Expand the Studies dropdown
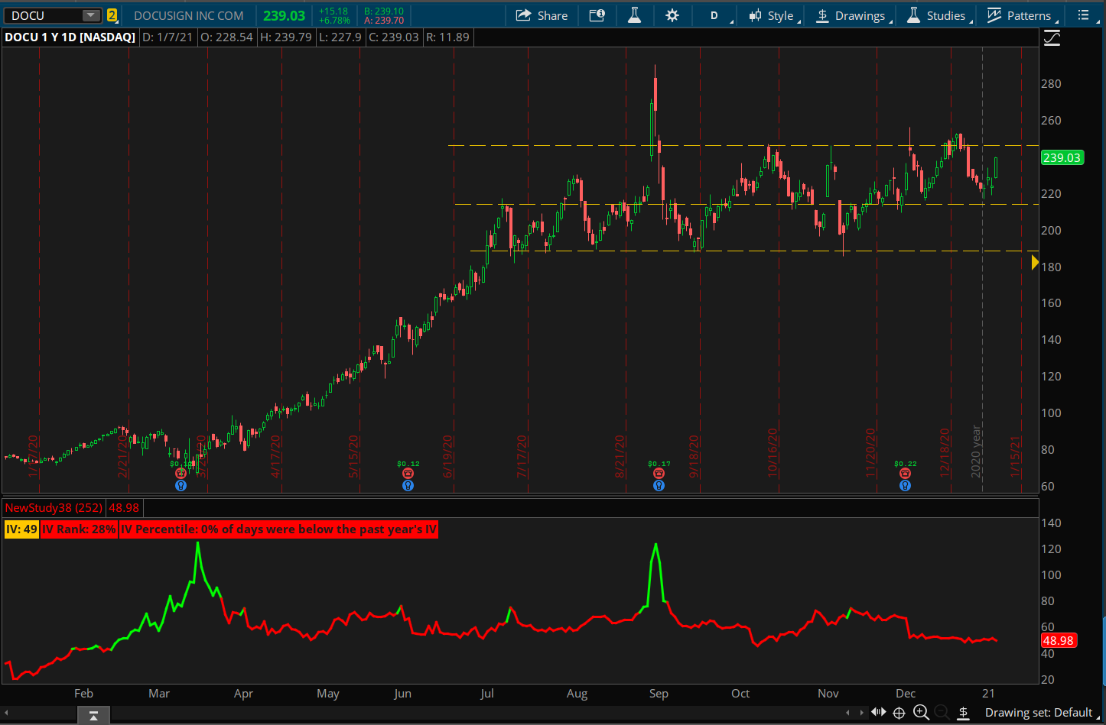 (937, 15)
